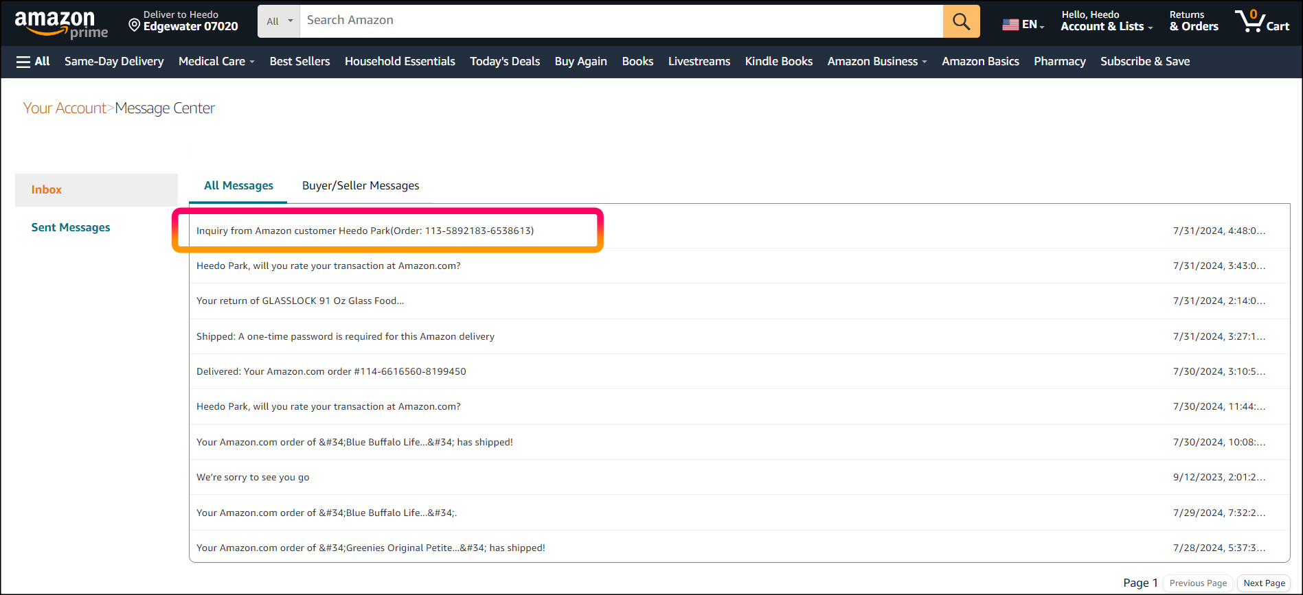Click the 9/12/2023 date entry
Viewport: 1303px width, 595px height.
(x=1219, y=477)
